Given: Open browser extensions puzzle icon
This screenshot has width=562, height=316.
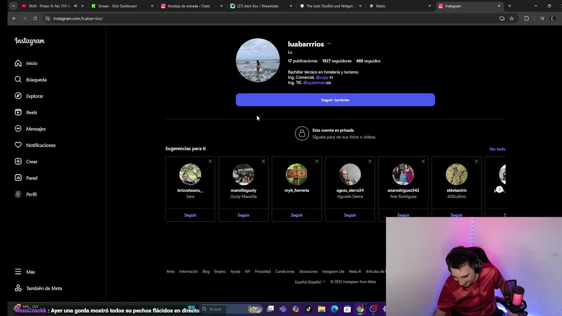Looking at the screenshot, I should pyautogui.click(x=526, y=18).
